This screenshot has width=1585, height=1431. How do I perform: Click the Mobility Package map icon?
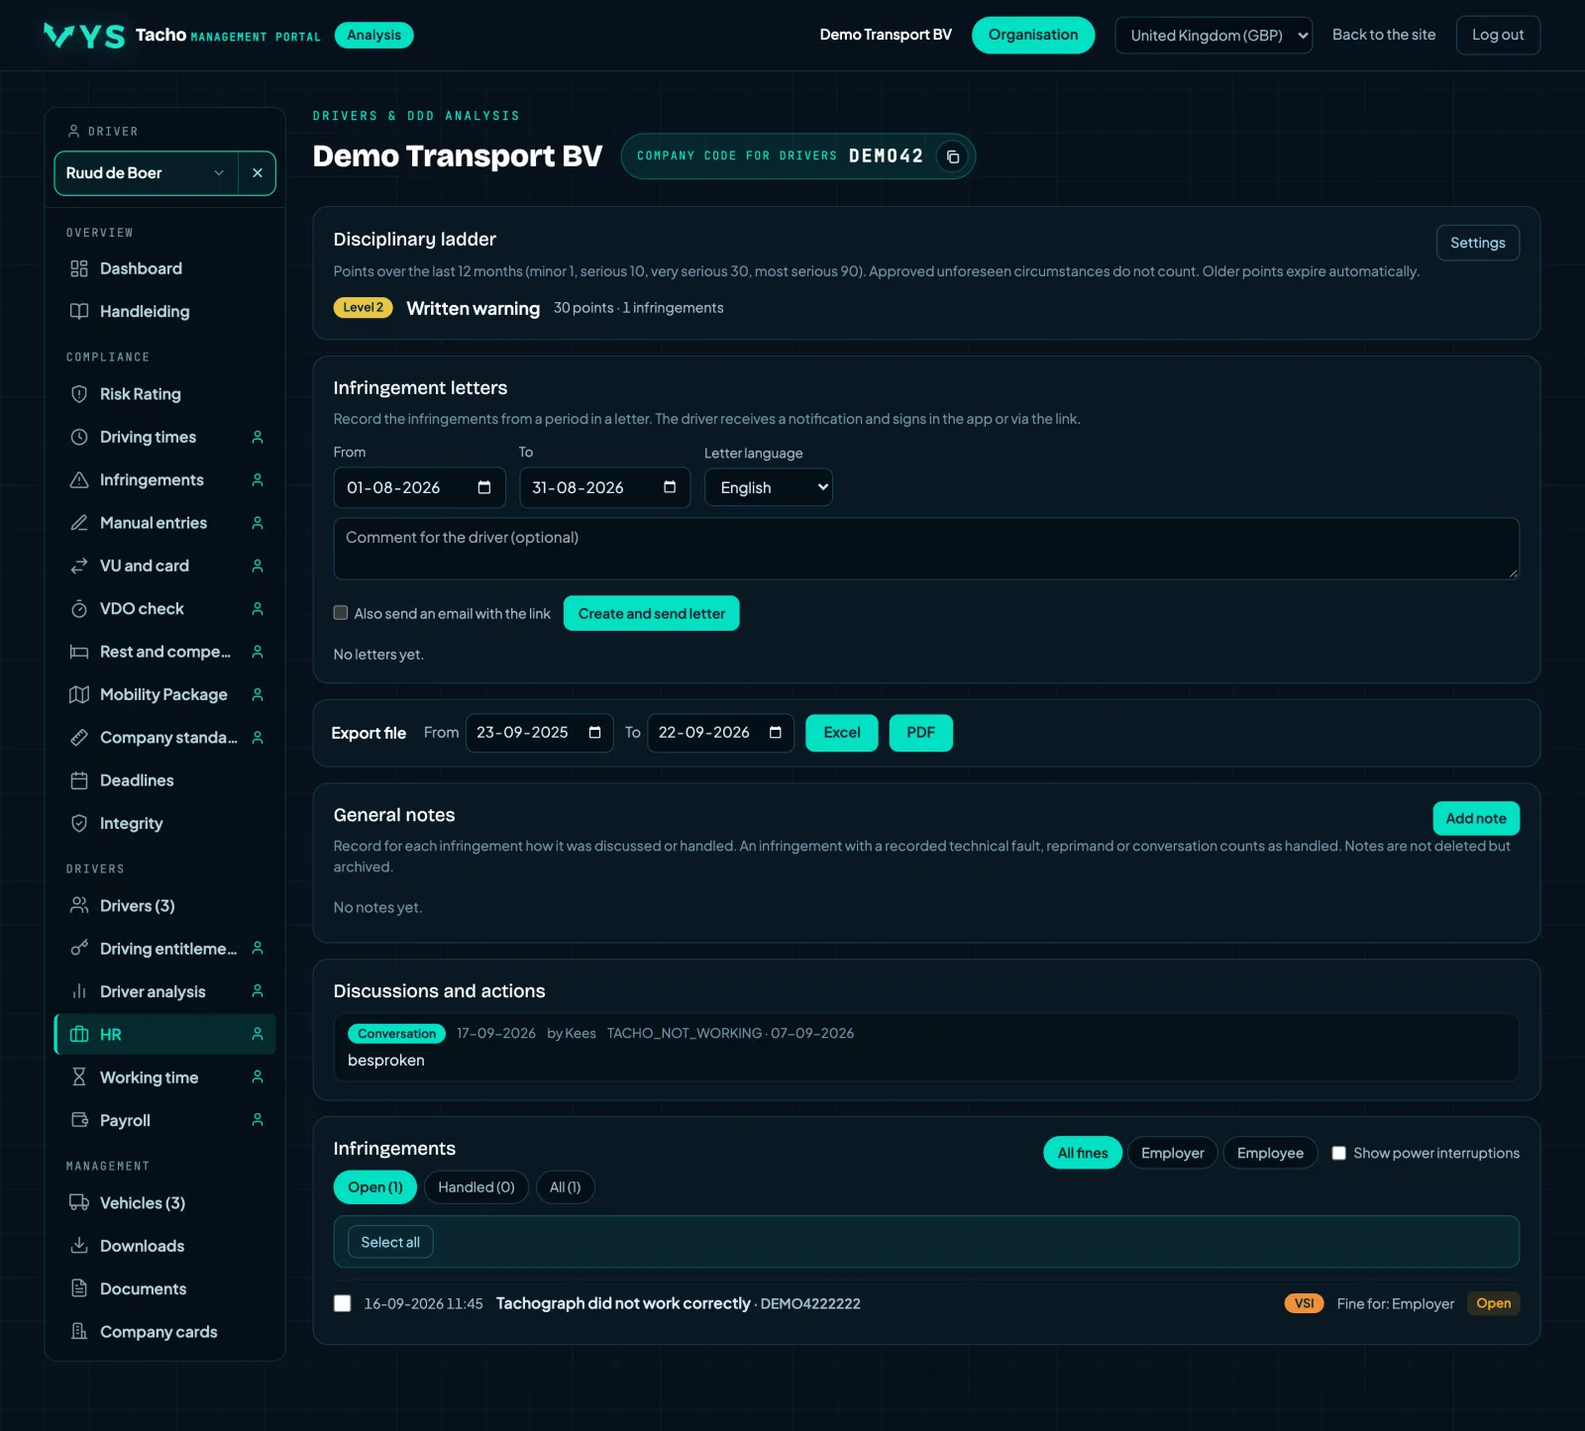coord(79,694)
